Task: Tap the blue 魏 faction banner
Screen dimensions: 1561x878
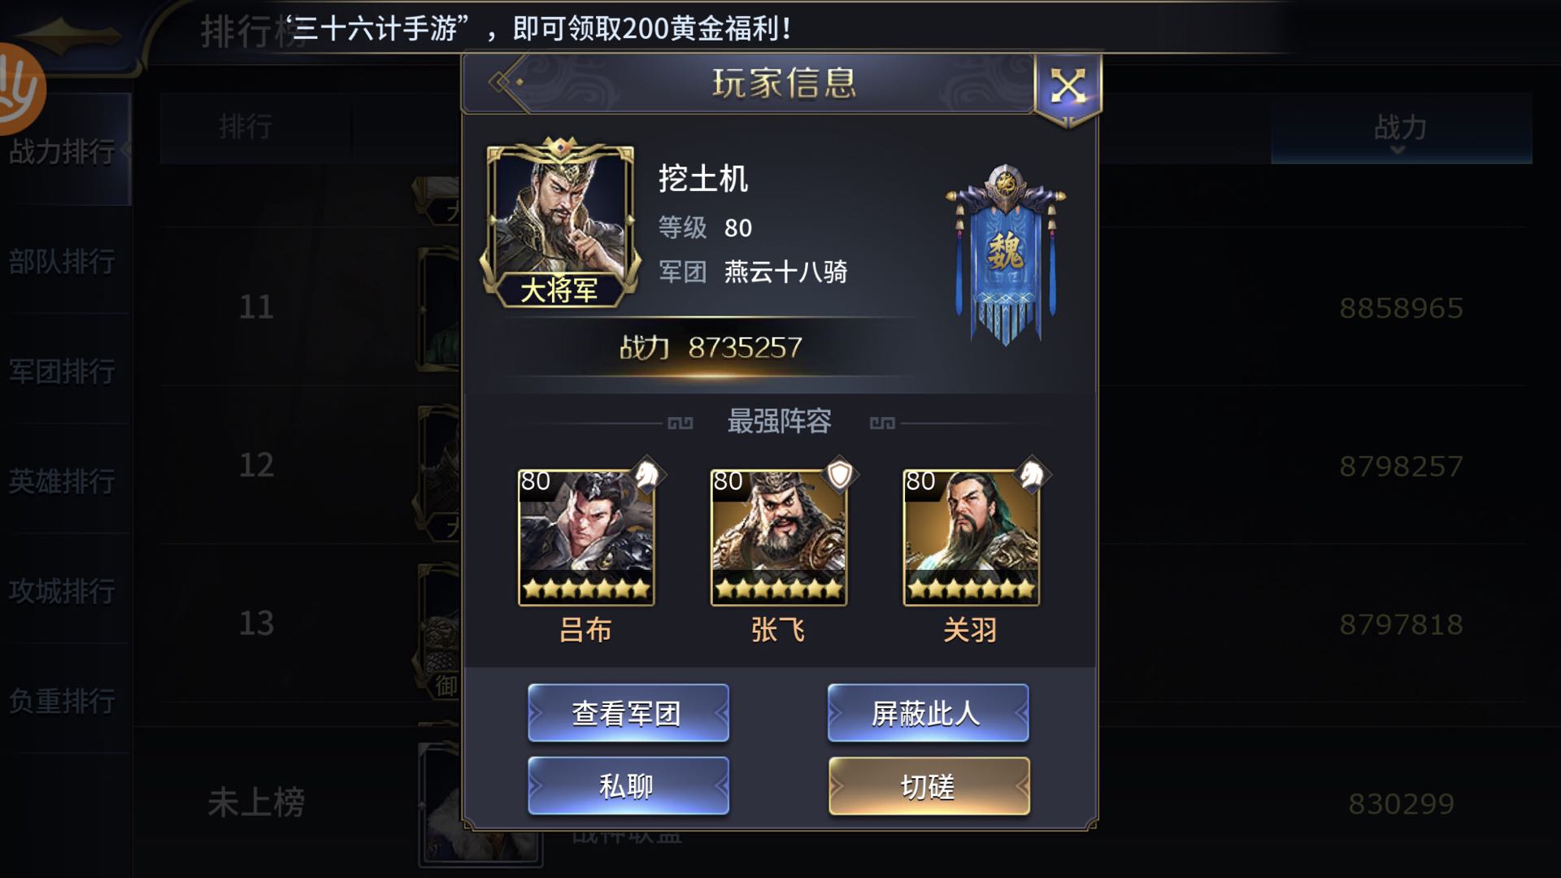Action: [x=1005, y=254]
